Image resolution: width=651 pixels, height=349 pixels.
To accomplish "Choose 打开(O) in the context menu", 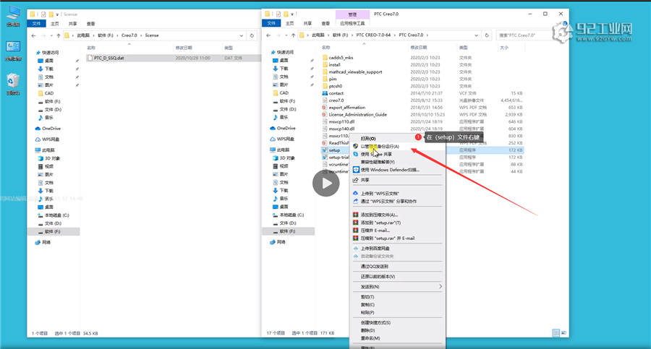I will point(368,139).
